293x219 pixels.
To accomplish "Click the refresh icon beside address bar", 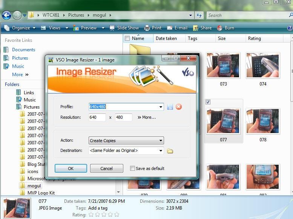I will tap(199, 15).
